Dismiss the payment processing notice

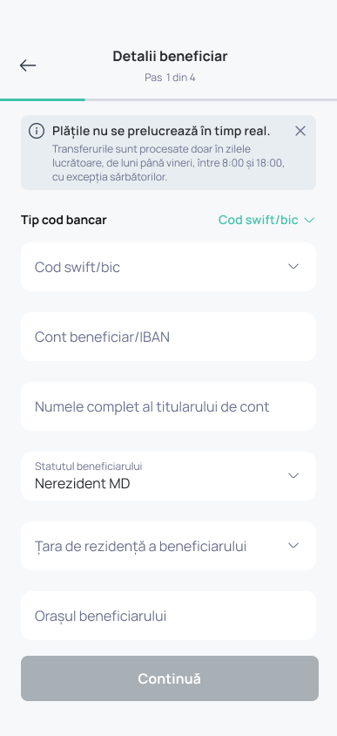click(x=300, y=131)
